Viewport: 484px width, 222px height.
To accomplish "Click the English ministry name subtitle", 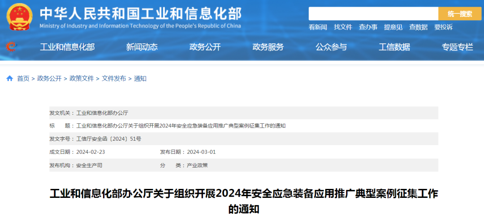I will (x=140, y=26).
